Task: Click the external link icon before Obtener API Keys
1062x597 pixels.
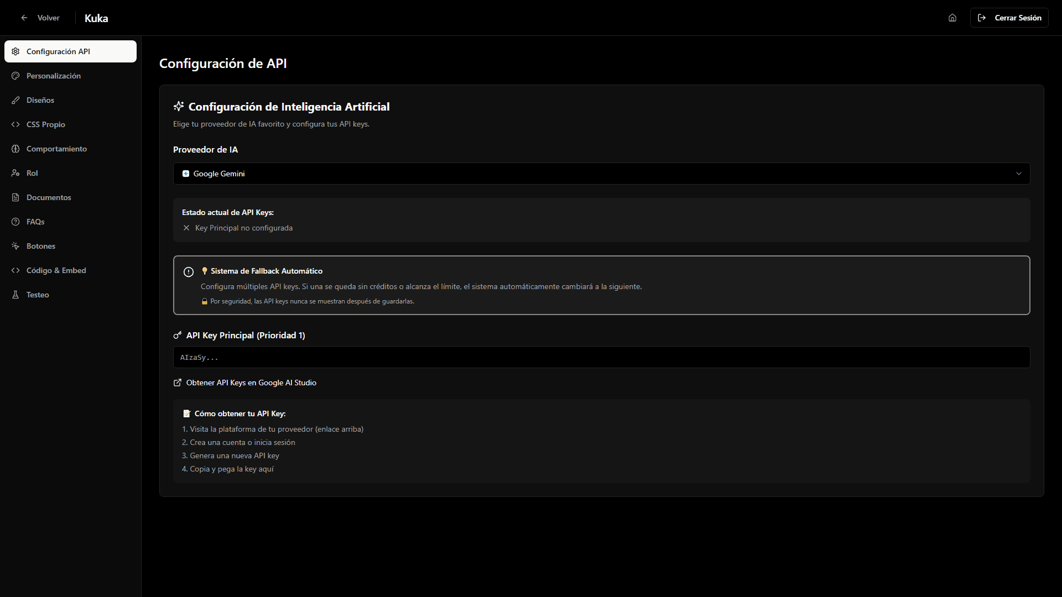Action: pyautogui.click(x=178, y=382)
